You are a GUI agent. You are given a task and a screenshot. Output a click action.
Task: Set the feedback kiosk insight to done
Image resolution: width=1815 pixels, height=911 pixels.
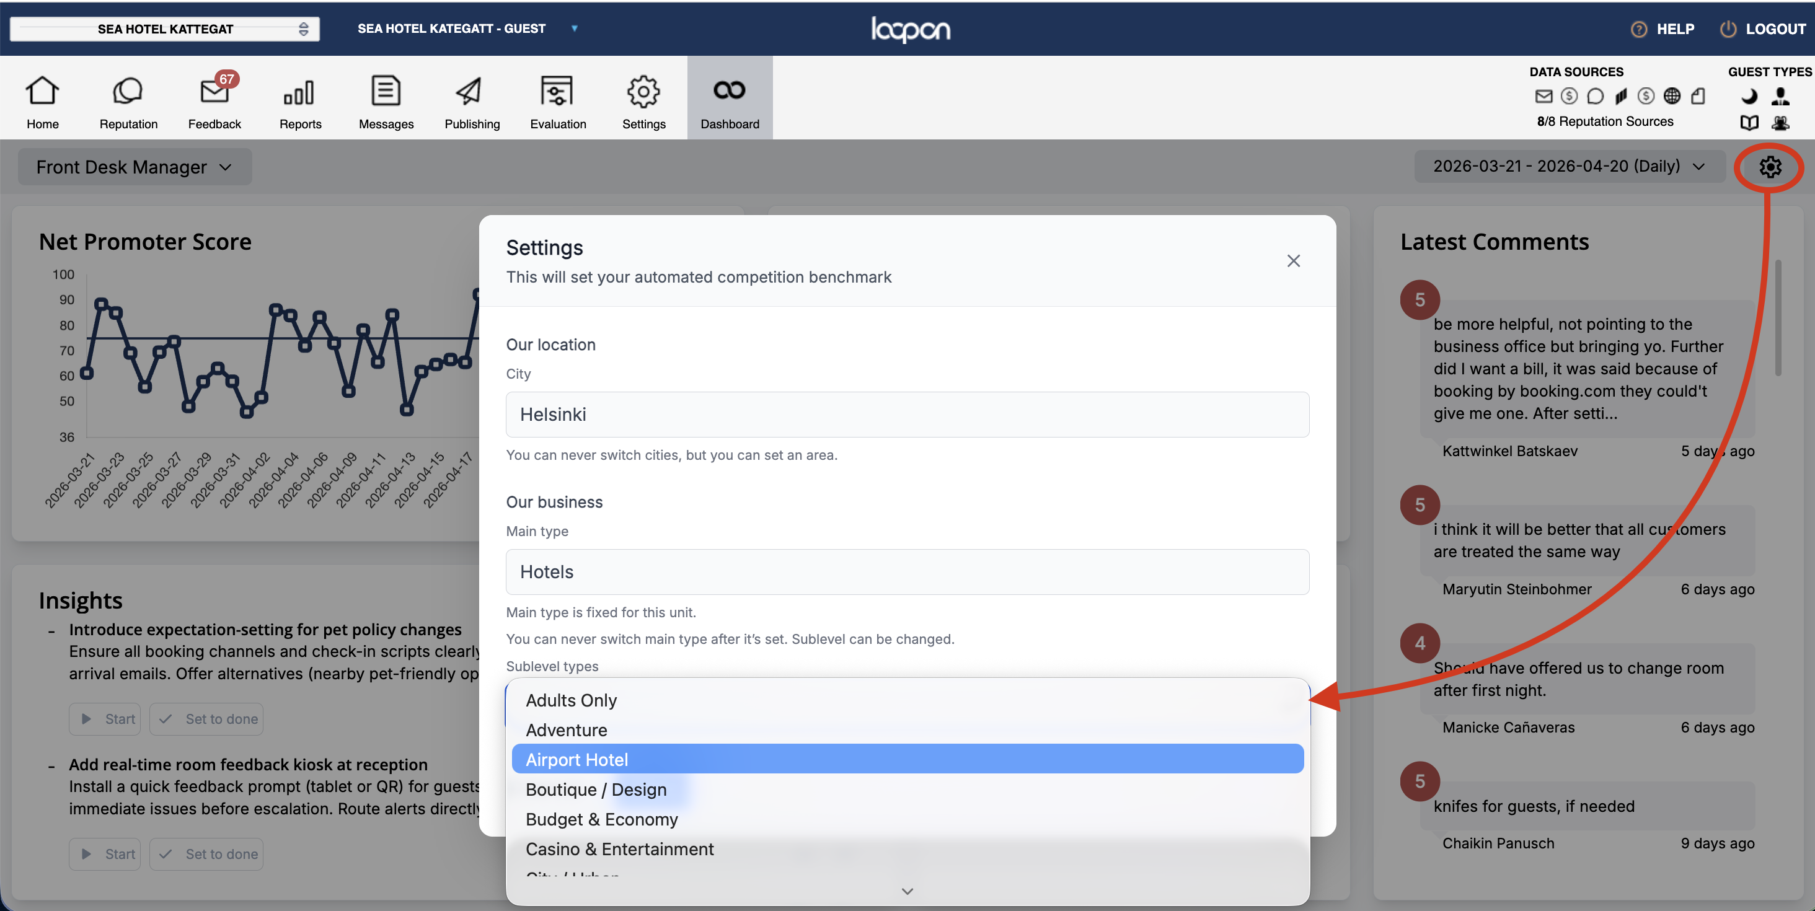[x=206, y=855]
